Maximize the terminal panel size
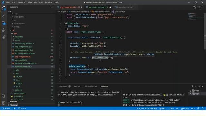 pos(199,86)
